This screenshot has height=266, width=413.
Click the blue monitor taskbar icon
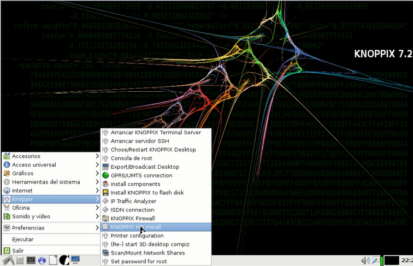click(x=75, y=260)
